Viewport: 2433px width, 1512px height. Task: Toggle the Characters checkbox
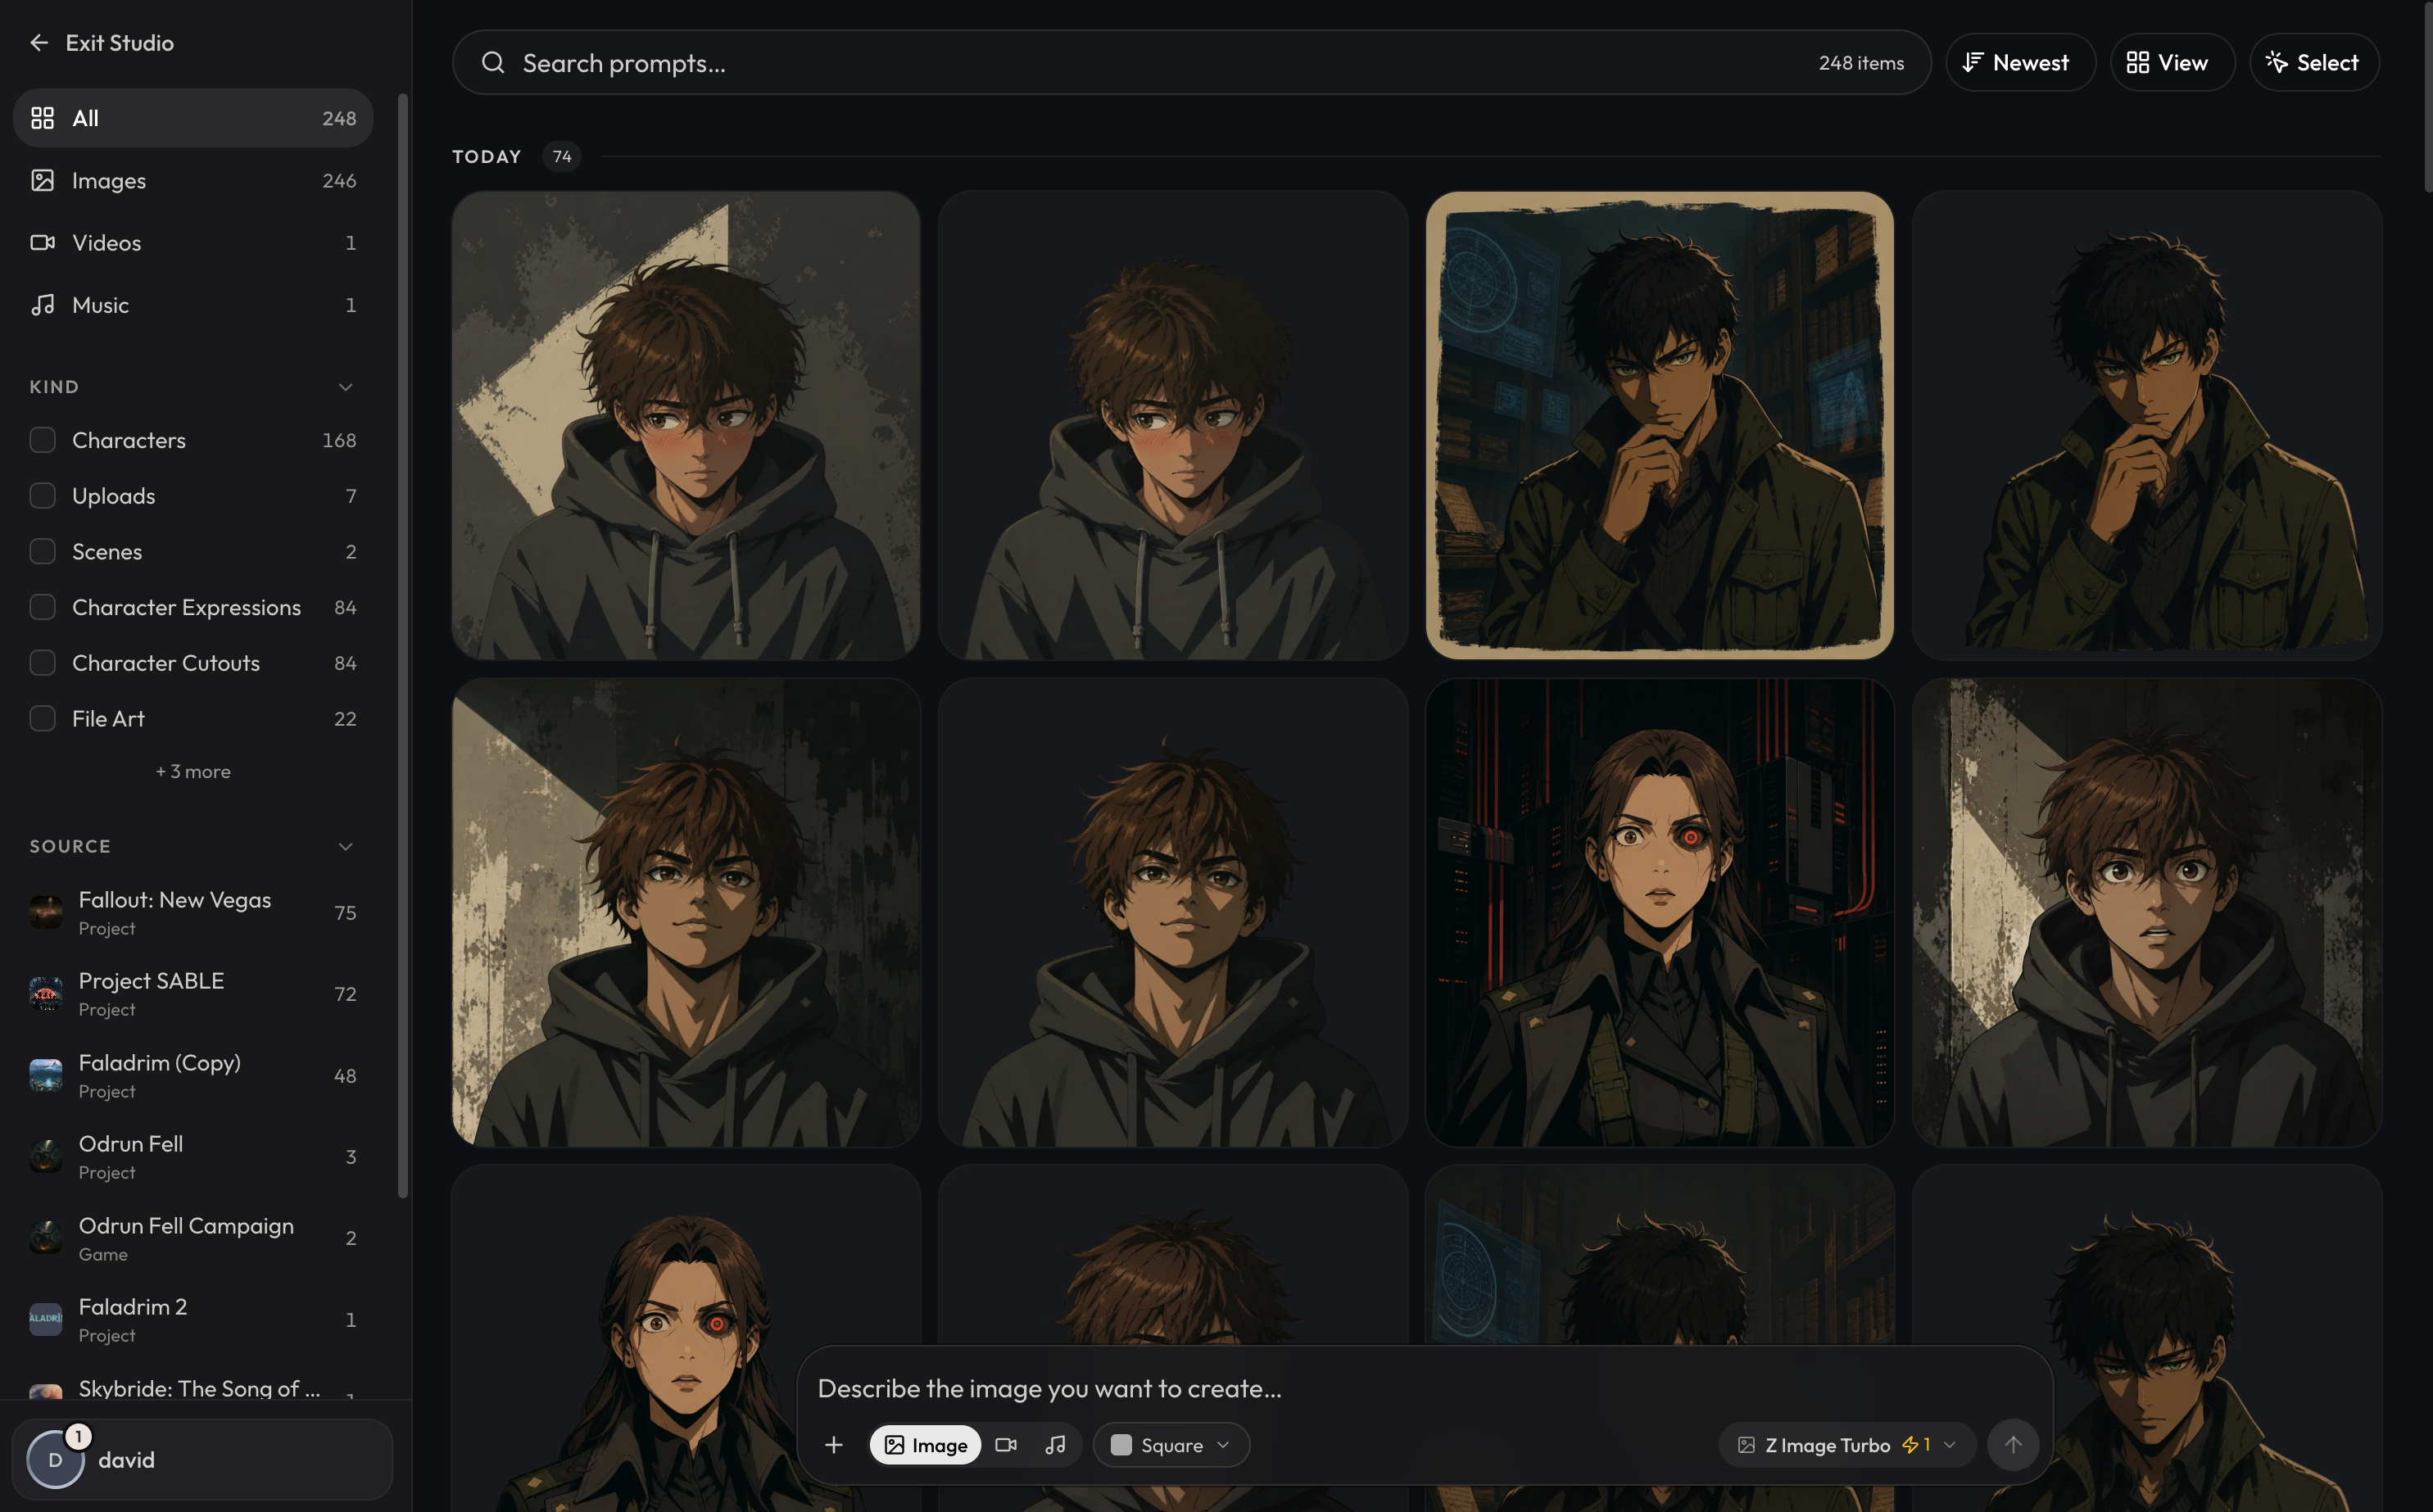click(x=42, y=440)
